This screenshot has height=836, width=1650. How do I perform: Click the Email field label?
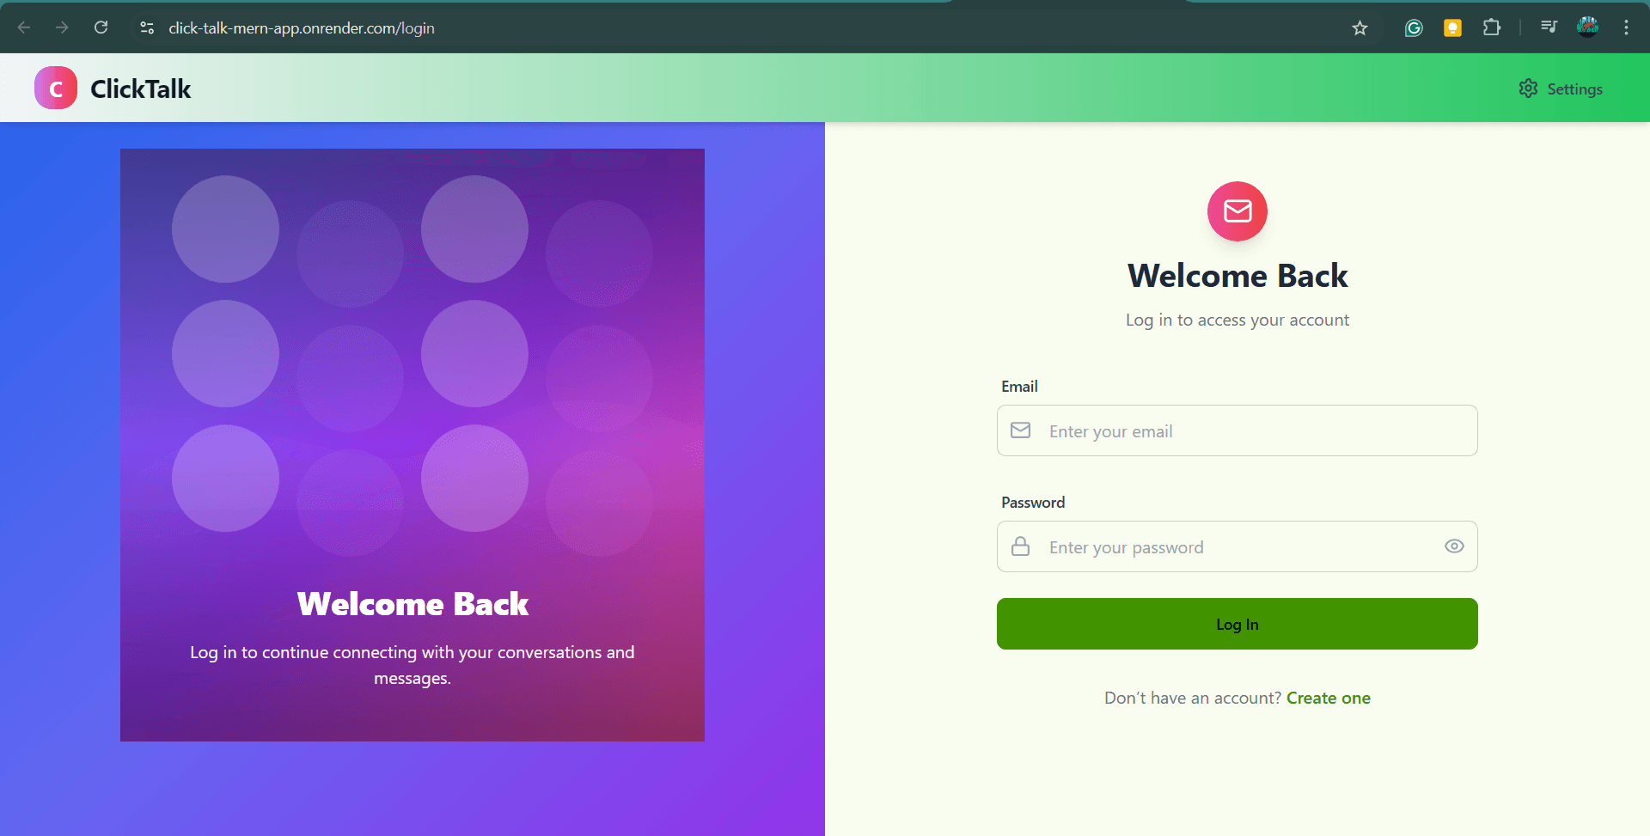coord(1019,387)
